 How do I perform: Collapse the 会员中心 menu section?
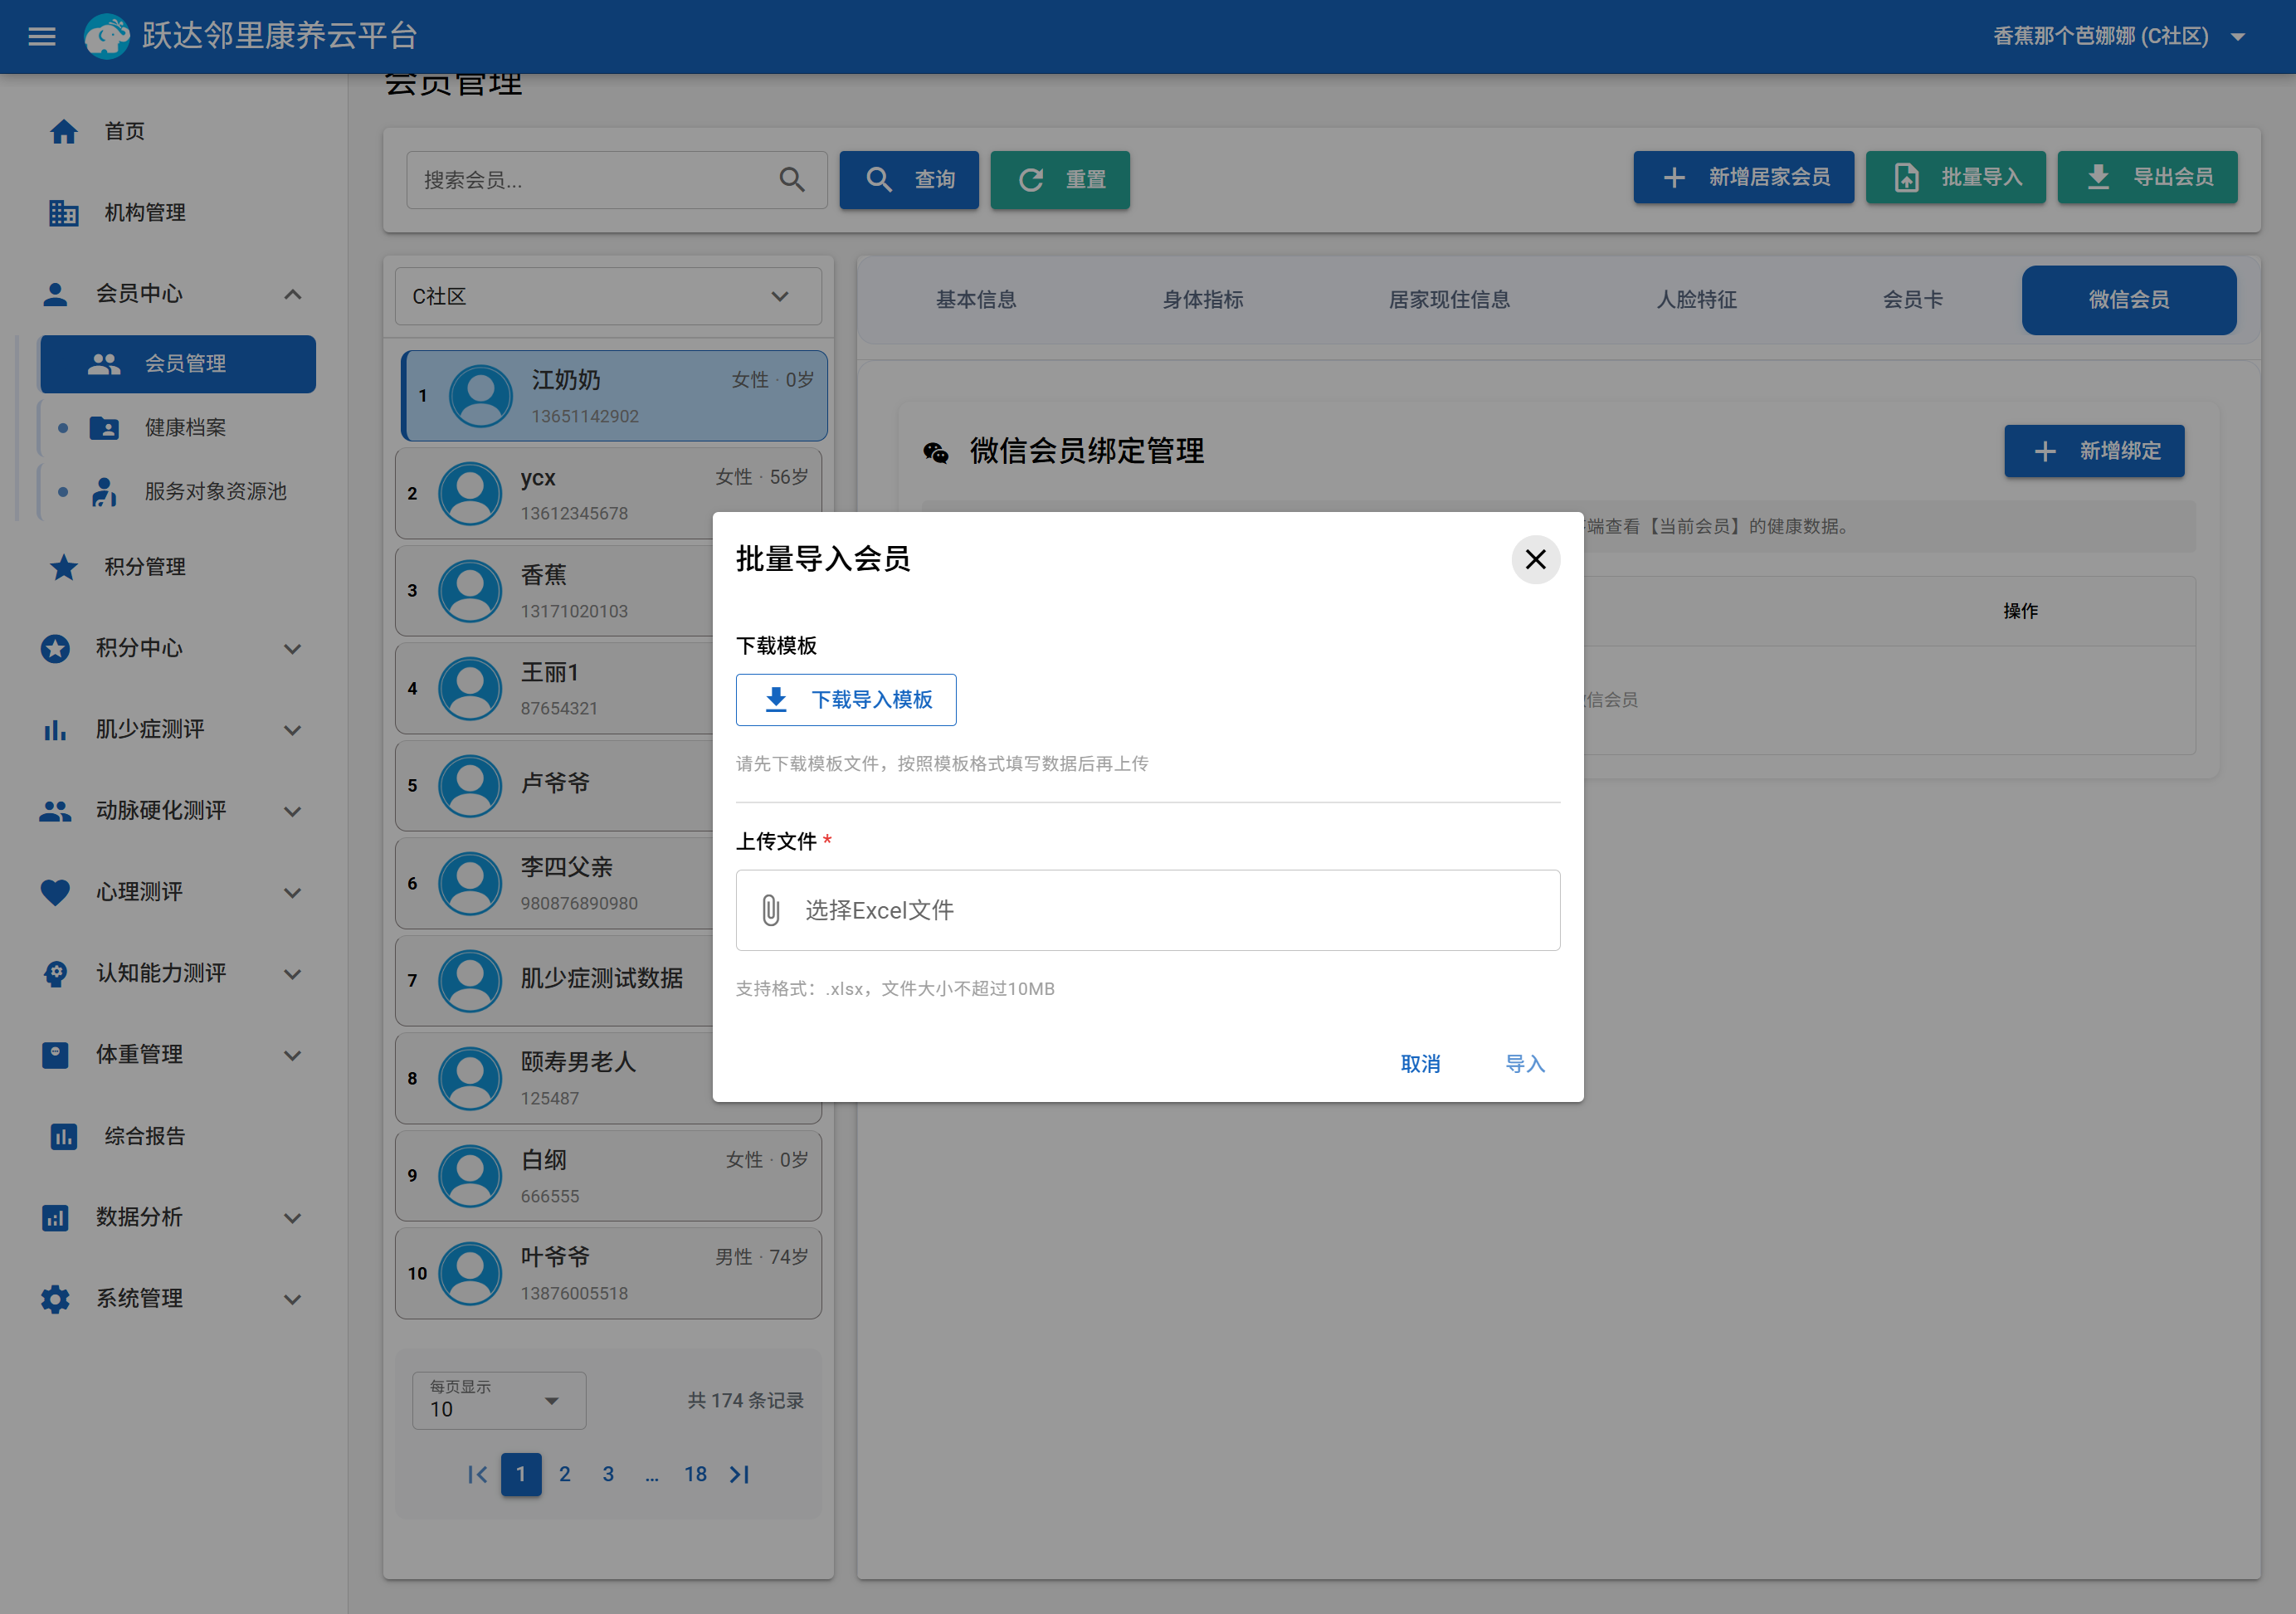pyautogui.click(x=293, y=294)
